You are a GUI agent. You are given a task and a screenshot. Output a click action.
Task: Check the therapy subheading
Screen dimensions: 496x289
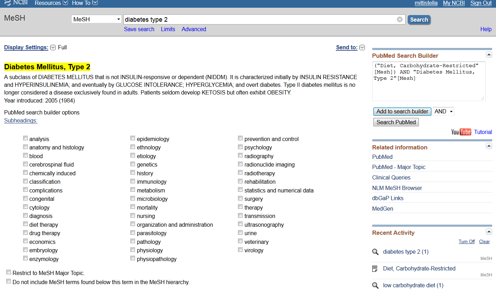[x=240, y=207]
